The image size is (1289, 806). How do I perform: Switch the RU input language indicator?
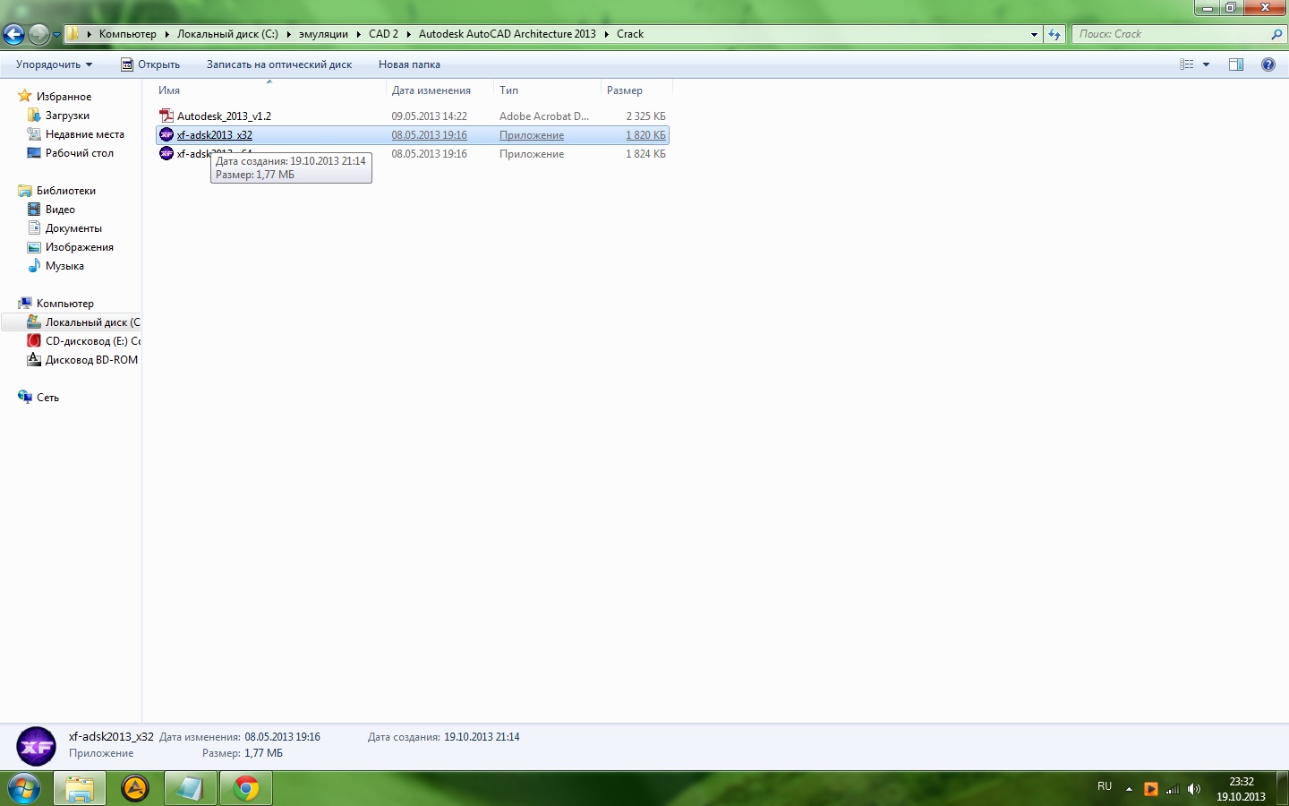point(1105,786)
